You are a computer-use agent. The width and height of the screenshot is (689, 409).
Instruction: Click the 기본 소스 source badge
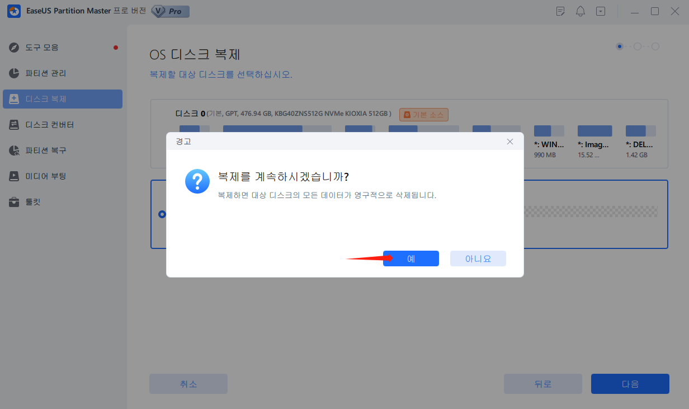[424, 115]
